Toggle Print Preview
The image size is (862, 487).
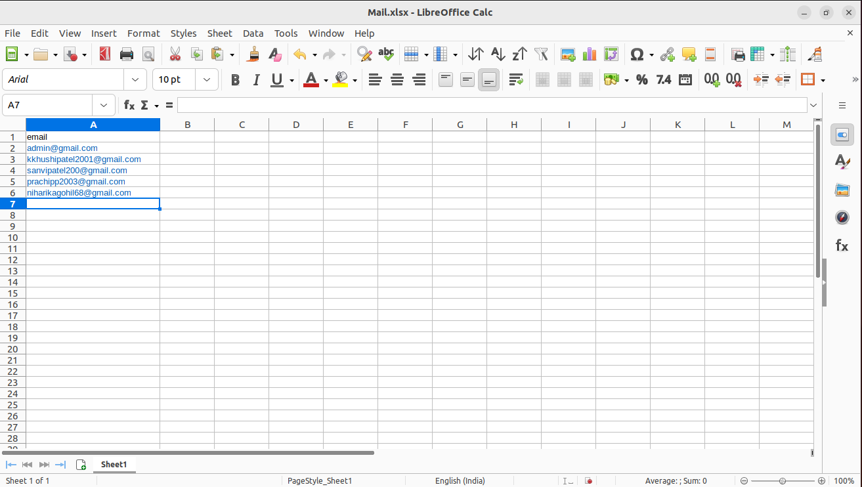[x=148, y=54]
